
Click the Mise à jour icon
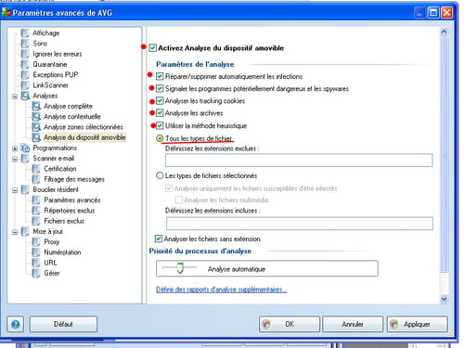(x=25, y=231)
